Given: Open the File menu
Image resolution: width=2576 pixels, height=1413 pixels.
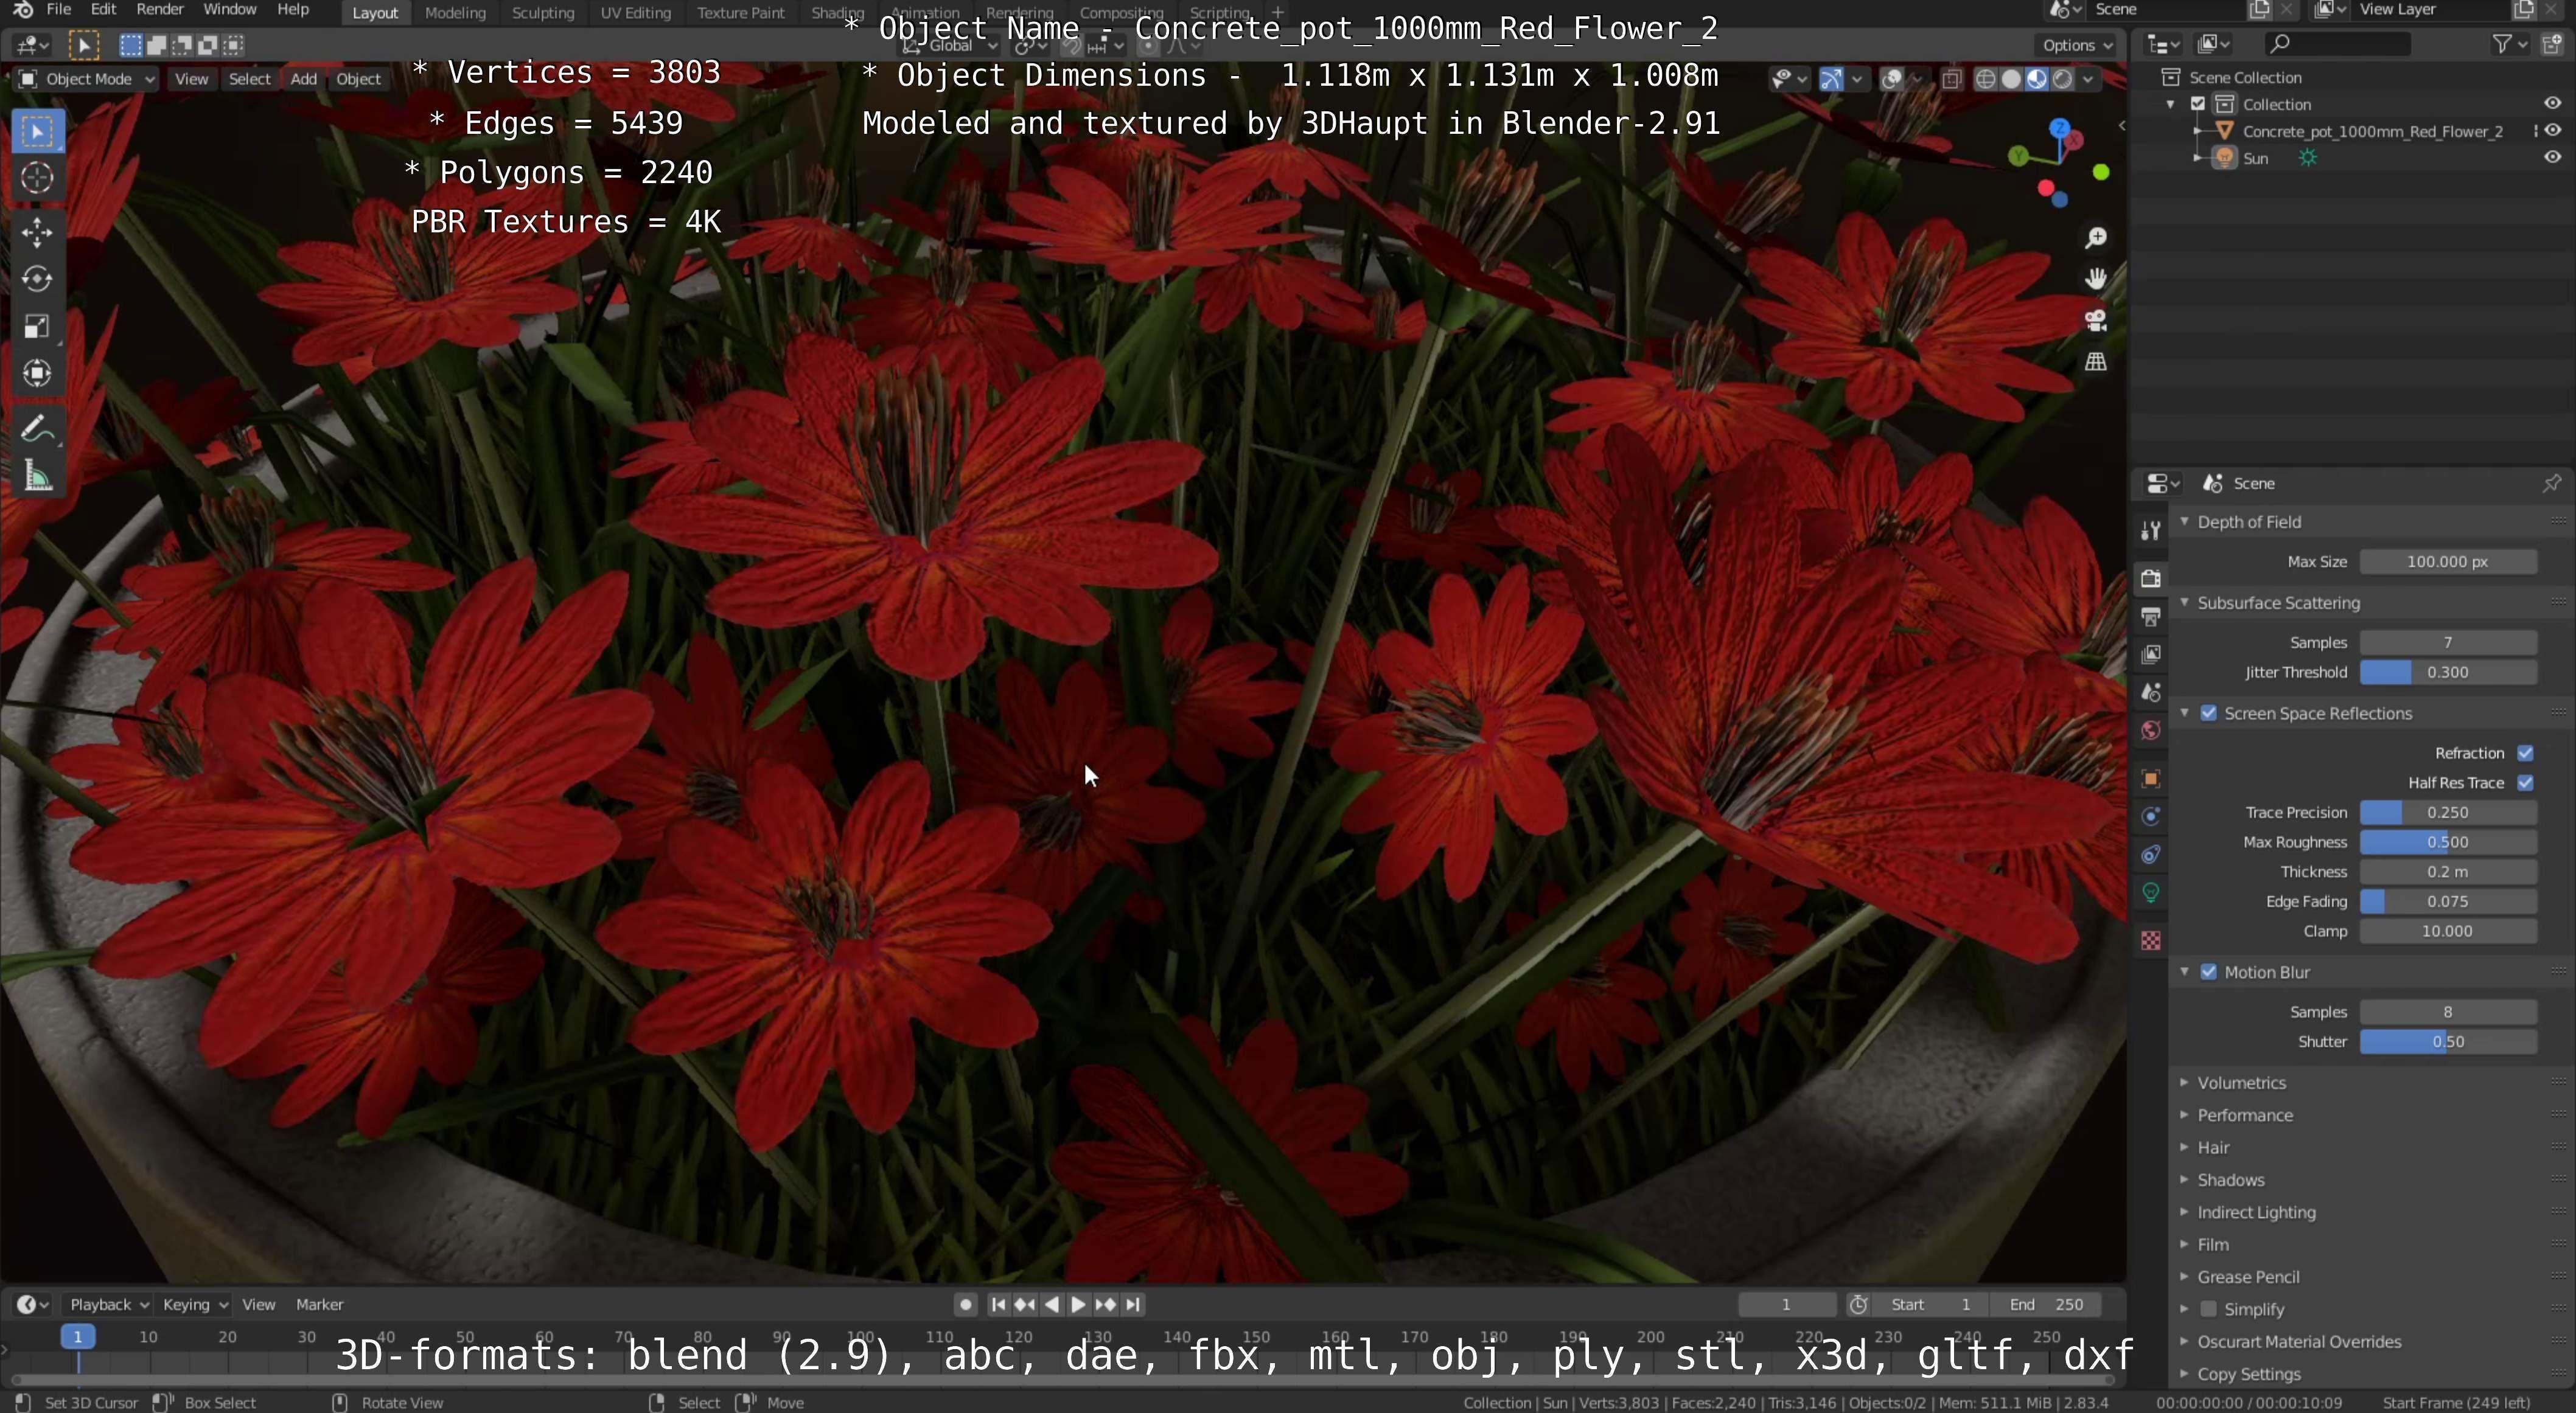Looking at the screenshot, I should 58,10.
